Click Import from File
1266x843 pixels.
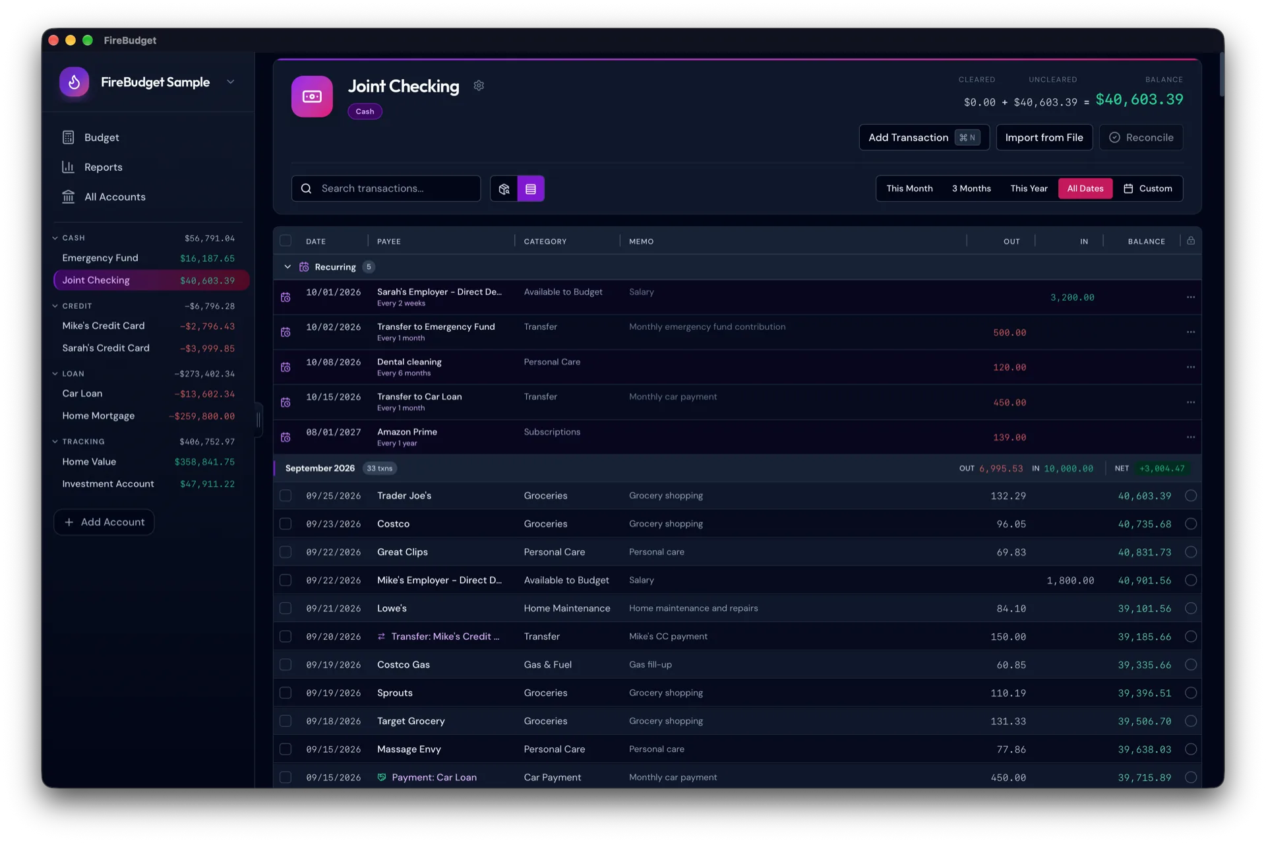pos(1044,137)
